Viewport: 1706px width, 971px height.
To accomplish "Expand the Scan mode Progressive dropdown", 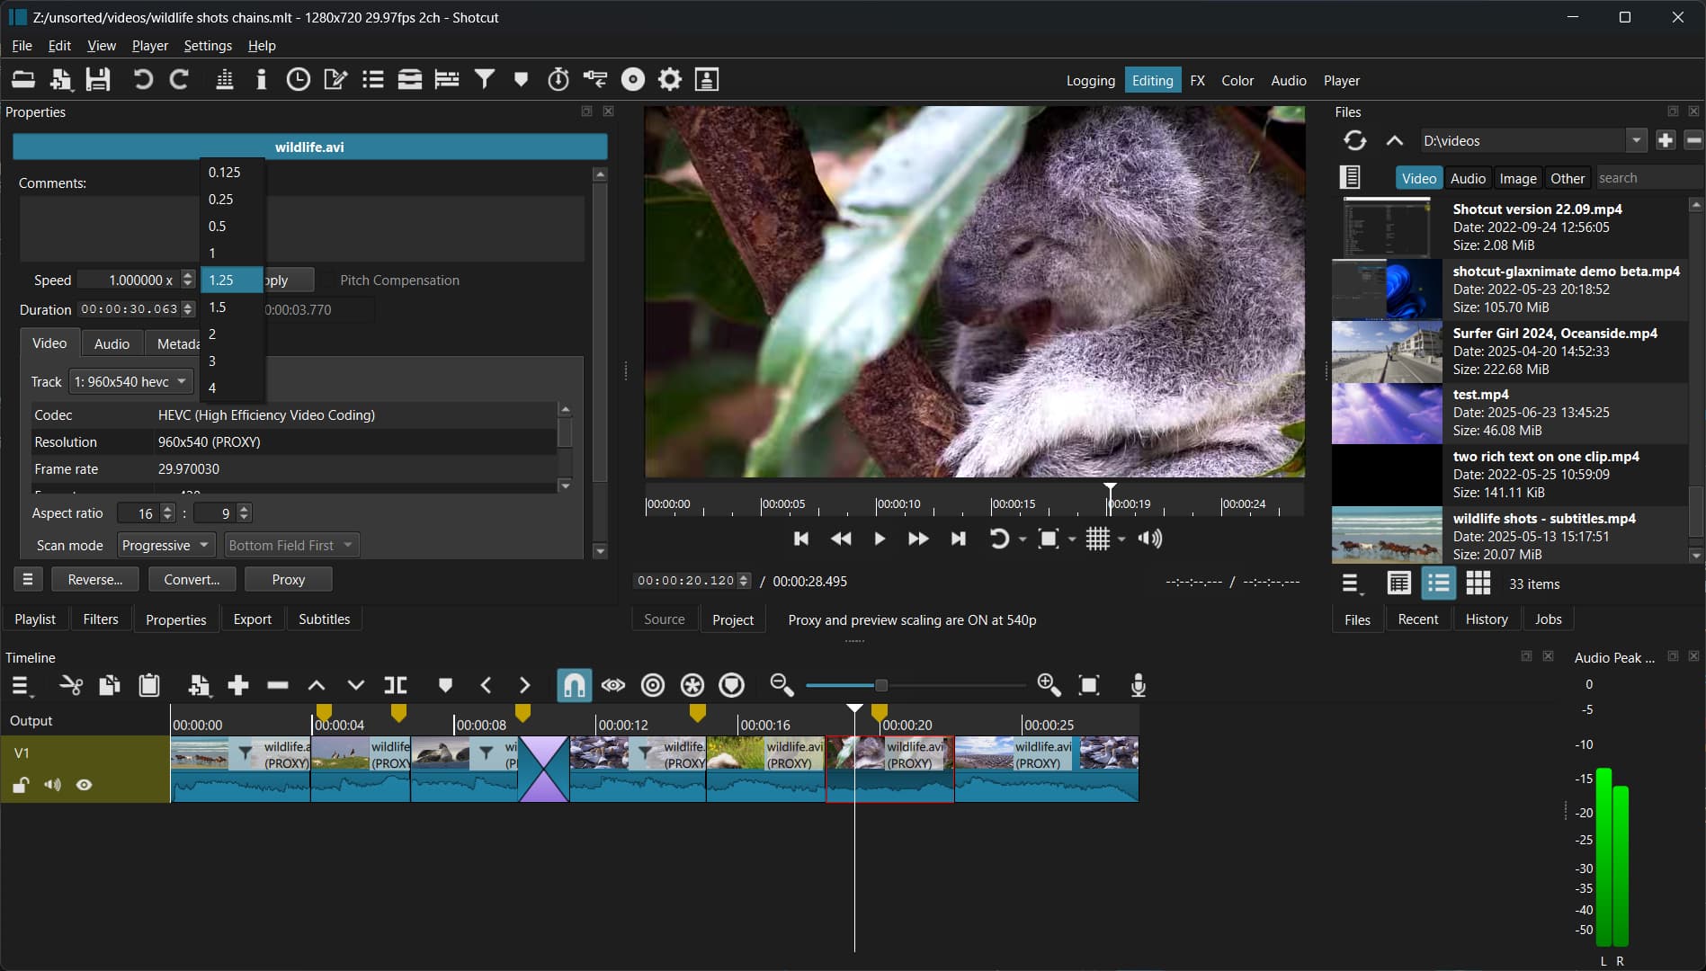I will (165, 546).
